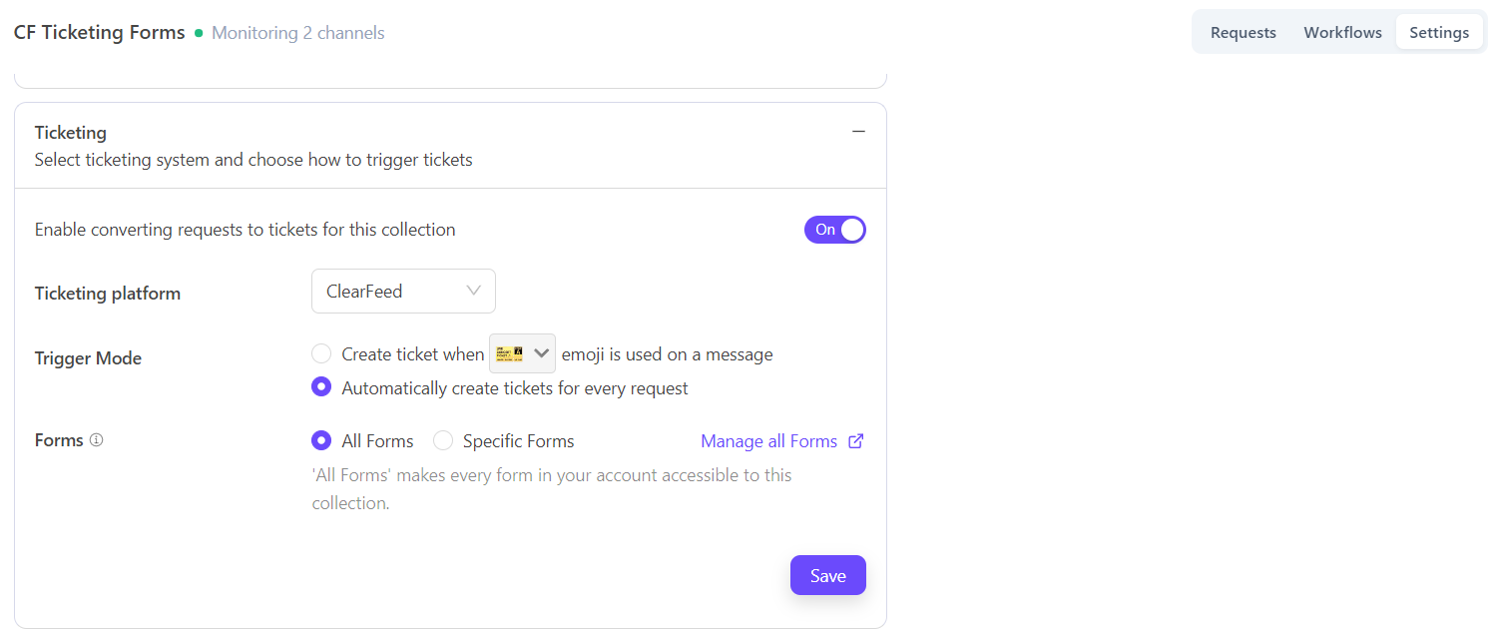Select the create ticket by emoji option

(321, 354)
